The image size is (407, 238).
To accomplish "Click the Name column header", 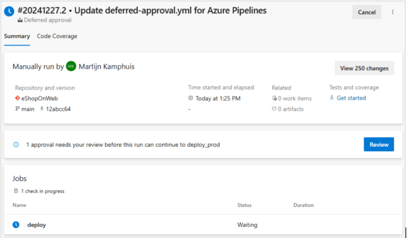I will [19, 205].
